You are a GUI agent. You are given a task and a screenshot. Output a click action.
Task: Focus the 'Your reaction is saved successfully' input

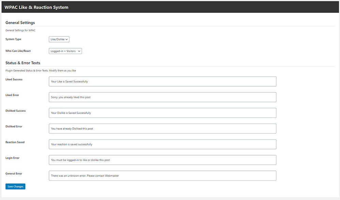(x=163, y=144)
